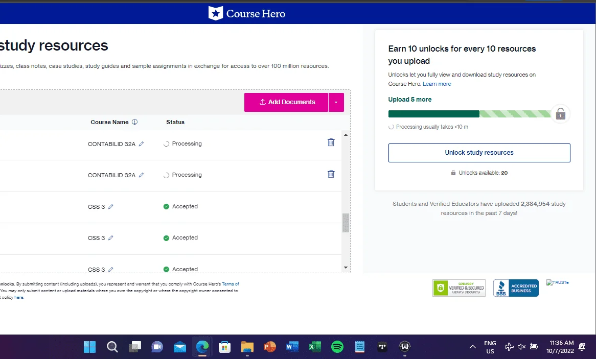
Task: Click the airplane mode tray icon
Action: coord(509,346)
